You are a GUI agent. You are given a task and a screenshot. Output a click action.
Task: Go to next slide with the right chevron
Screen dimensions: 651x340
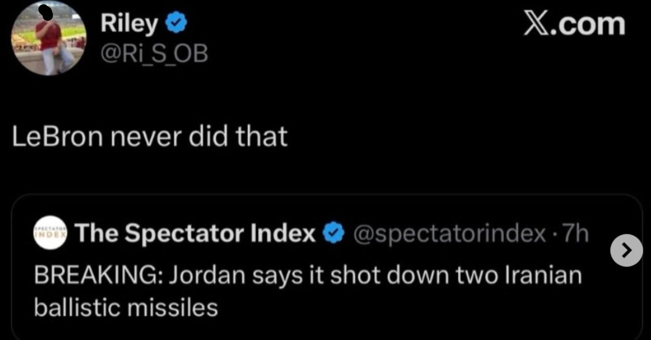pos(626,251)
